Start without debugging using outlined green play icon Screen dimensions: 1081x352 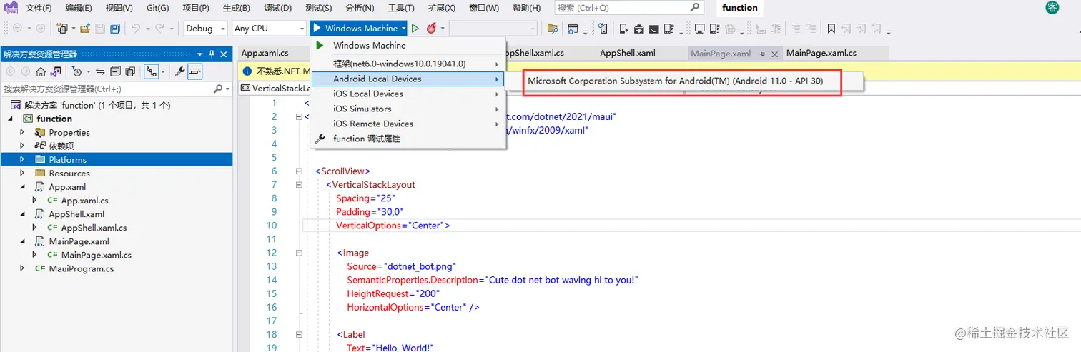415,29
